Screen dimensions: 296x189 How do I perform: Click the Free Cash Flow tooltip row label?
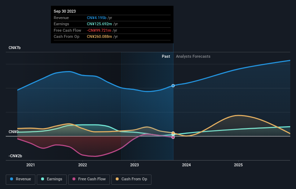pyautogui.click(x=67, y=30)
